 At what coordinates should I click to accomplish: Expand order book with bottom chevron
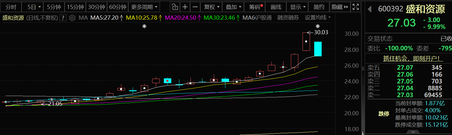[x=413, y=132]
